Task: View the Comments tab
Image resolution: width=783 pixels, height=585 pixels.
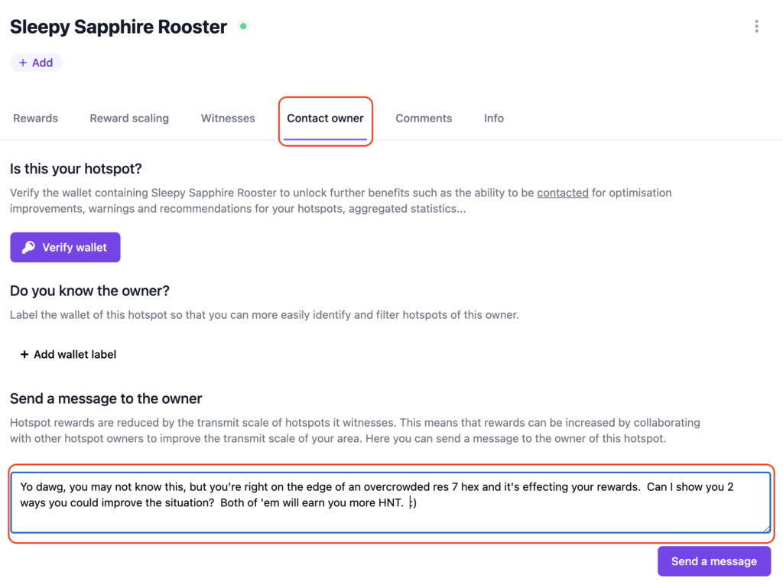Action: coord(424,118)
